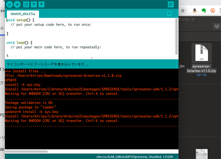Select the sketch_dec25a tab
This screenshot has width=221, height=159.
[x=23, y=14]
